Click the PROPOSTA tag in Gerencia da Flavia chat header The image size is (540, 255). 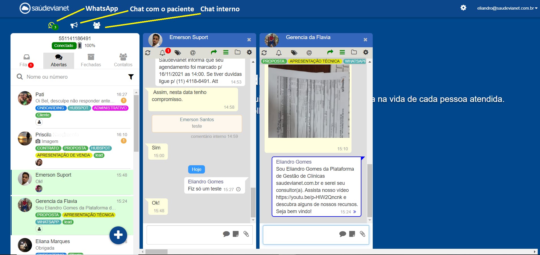tap(273, 61)
